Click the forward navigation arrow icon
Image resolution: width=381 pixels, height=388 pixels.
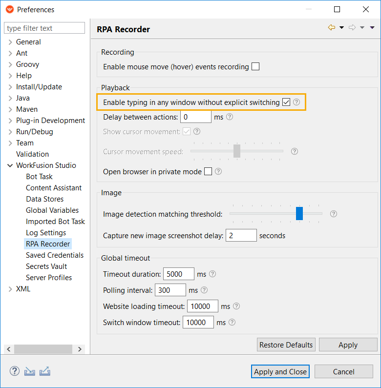352,27
